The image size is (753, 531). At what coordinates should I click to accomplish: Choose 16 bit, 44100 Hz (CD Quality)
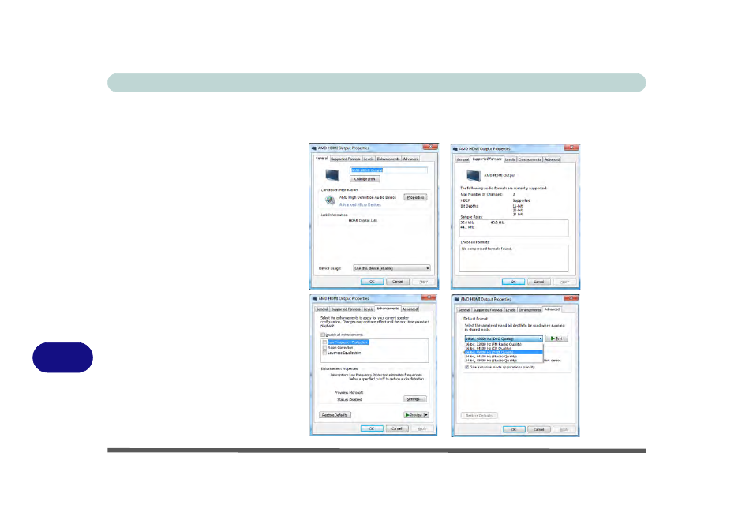pyautogui.click(x=504, y=349)
